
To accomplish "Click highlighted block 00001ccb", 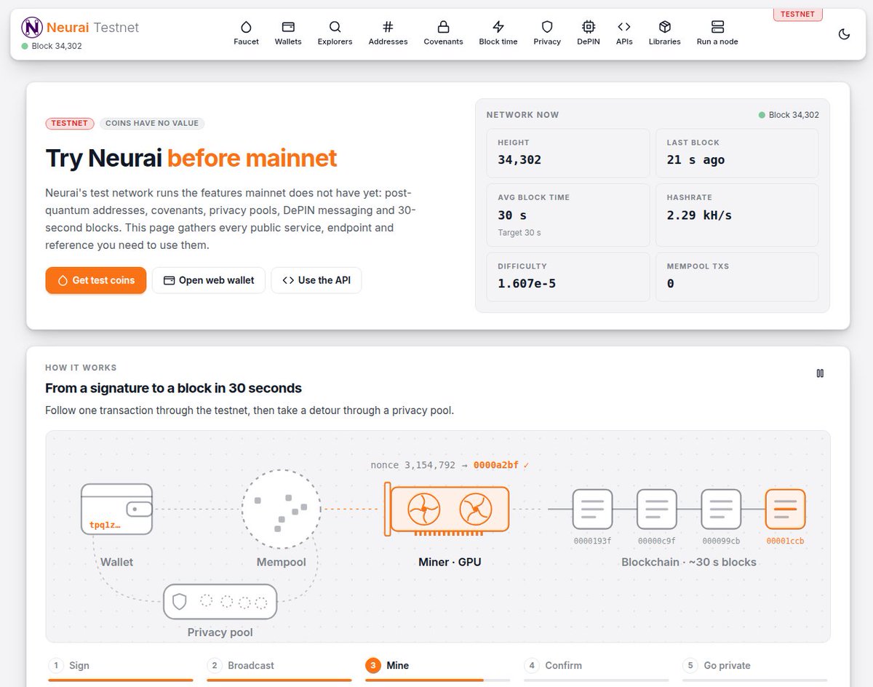I will 785,509.
